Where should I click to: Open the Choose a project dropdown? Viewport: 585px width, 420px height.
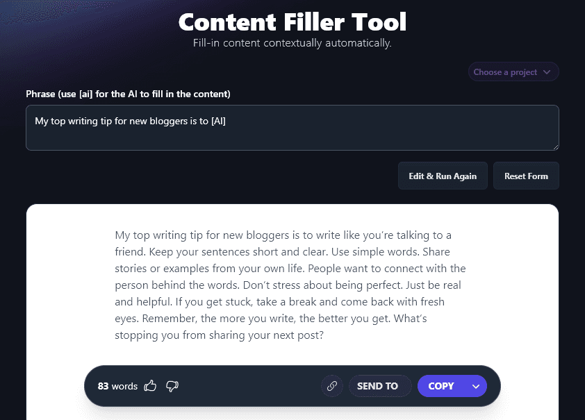(513, 72)
